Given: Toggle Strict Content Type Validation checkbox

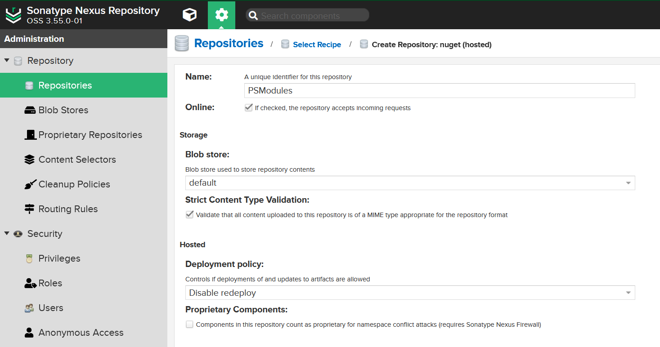Looking at the screenshot, I should (189, 214).
